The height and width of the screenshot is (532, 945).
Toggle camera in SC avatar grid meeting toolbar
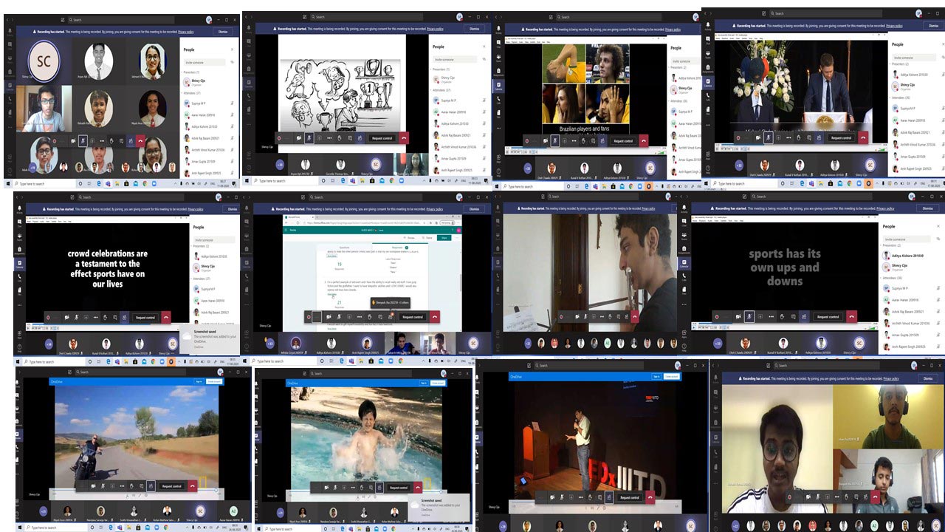(x=73, y=140)
